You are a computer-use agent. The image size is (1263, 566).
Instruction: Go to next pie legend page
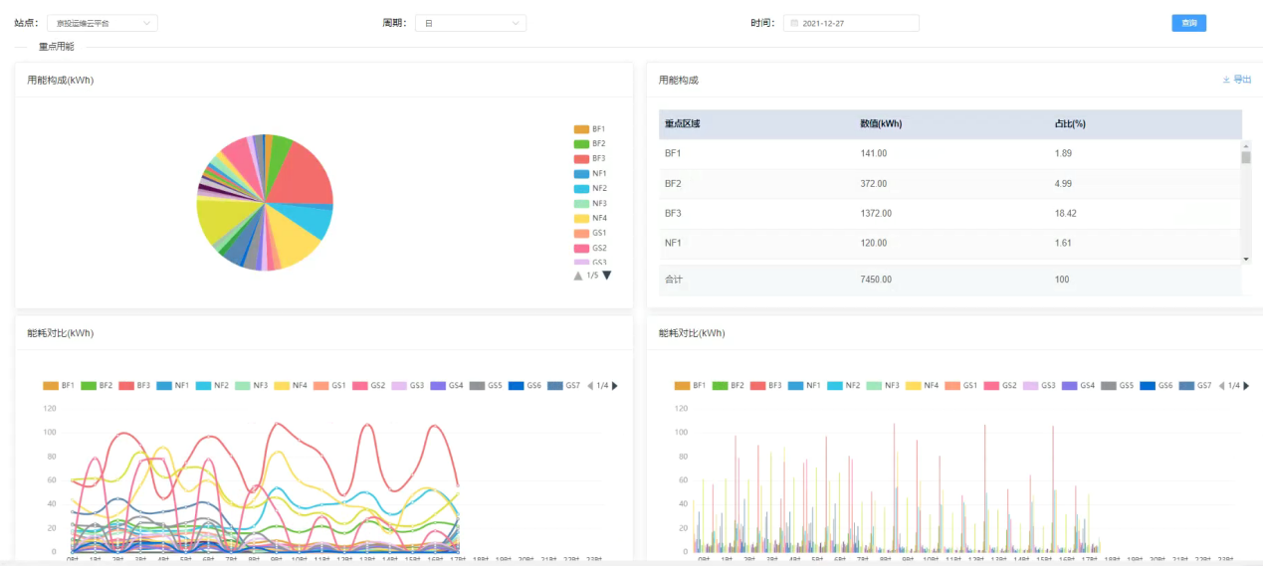(x=606, y=276)
